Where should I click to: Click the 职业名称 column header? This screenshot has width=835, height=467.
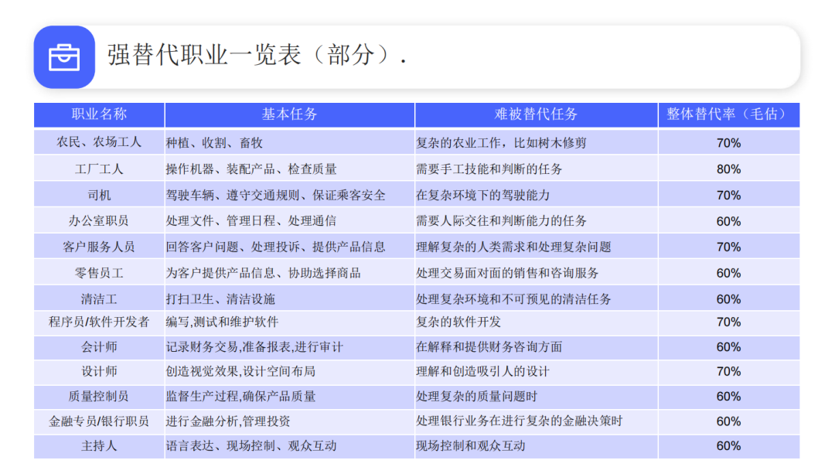pos(98,114)
